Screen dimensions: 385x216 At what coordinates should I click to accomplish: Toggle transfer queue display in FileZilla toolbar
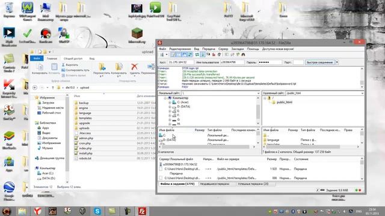tap(190, 55)
